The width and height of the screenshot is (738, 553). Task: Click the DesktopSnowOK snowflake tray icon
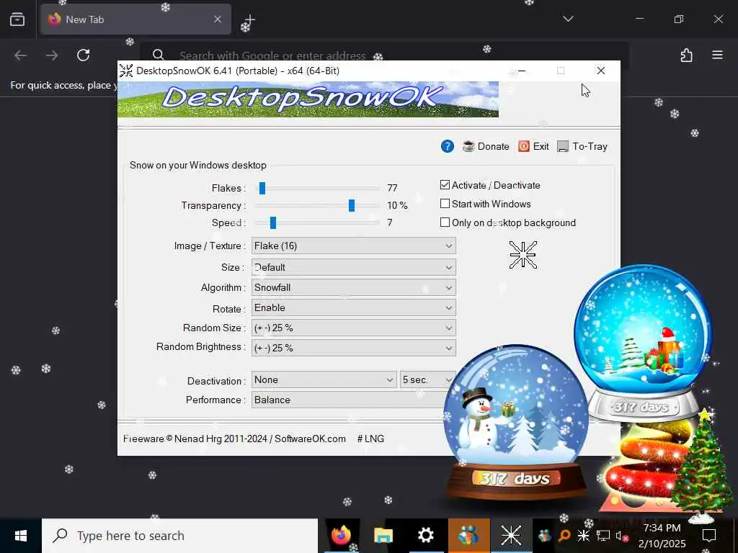(583, 536)
